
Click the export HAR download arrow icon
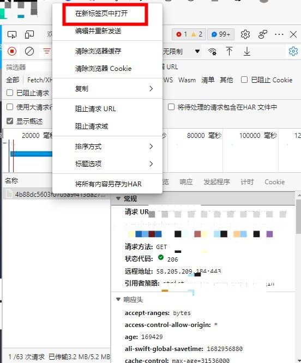(x=247, y=51)
